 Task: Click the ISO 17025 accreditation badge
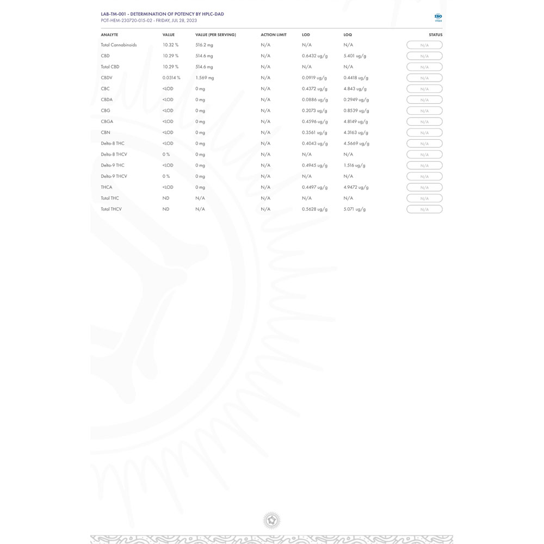pos(438,18)
